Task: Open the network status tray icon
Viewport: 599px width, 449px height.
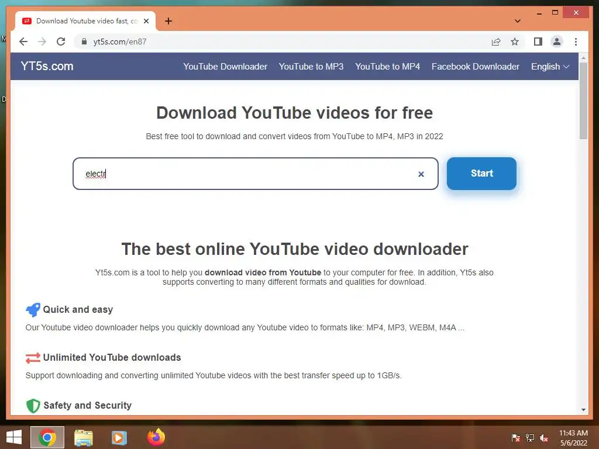Action: pos(530,437)
